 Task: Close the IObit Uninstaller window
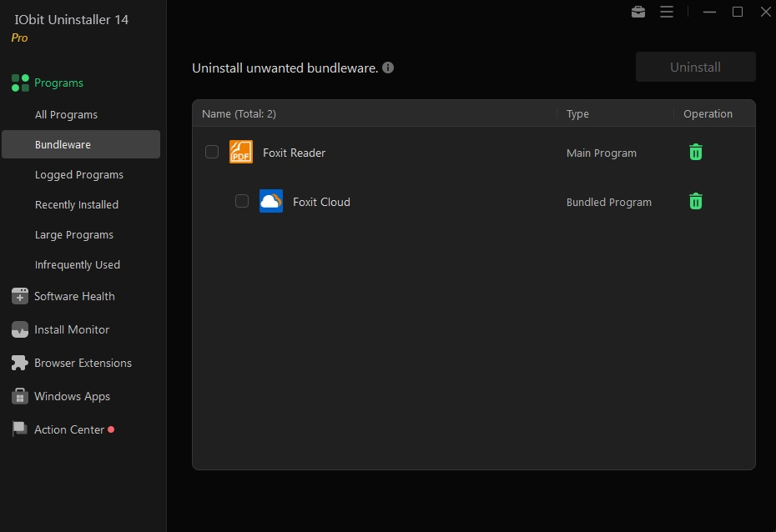pyautogui.click(x=766, y=12)
